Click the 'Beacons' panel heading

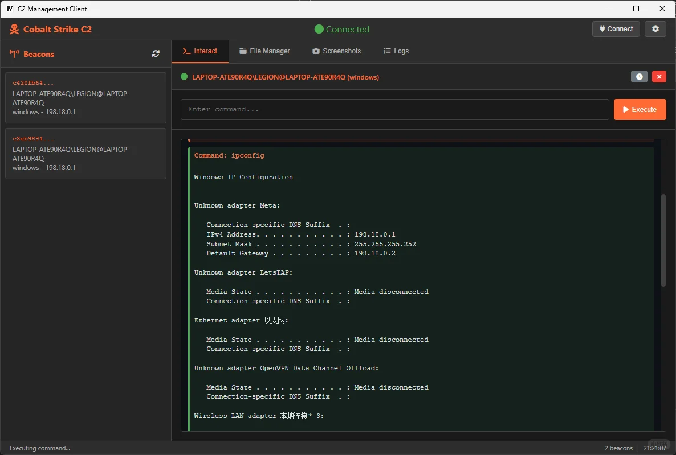(x=39, y=54)
